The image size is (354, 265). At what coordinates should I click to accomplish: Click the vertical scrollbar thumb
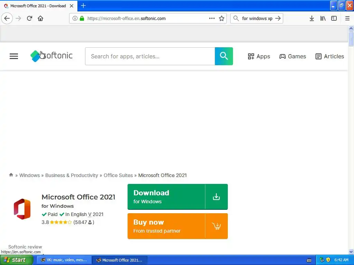[351, 39]
